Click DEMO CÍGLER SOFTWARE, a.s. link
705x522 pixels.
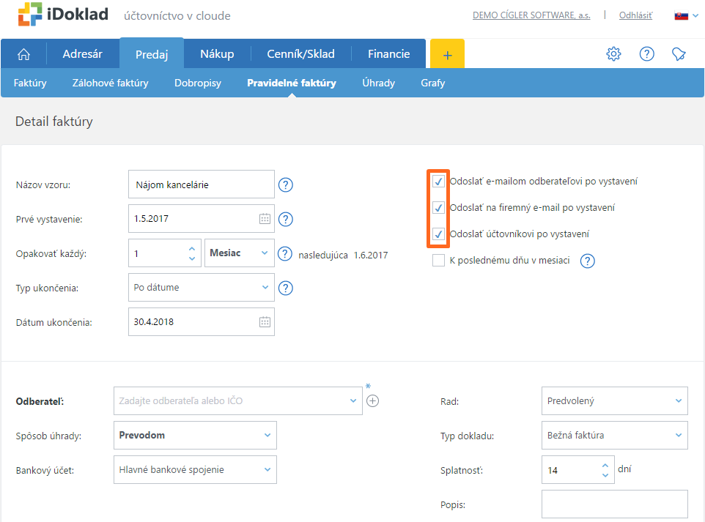pyautogui.click(x=531, y=15)
